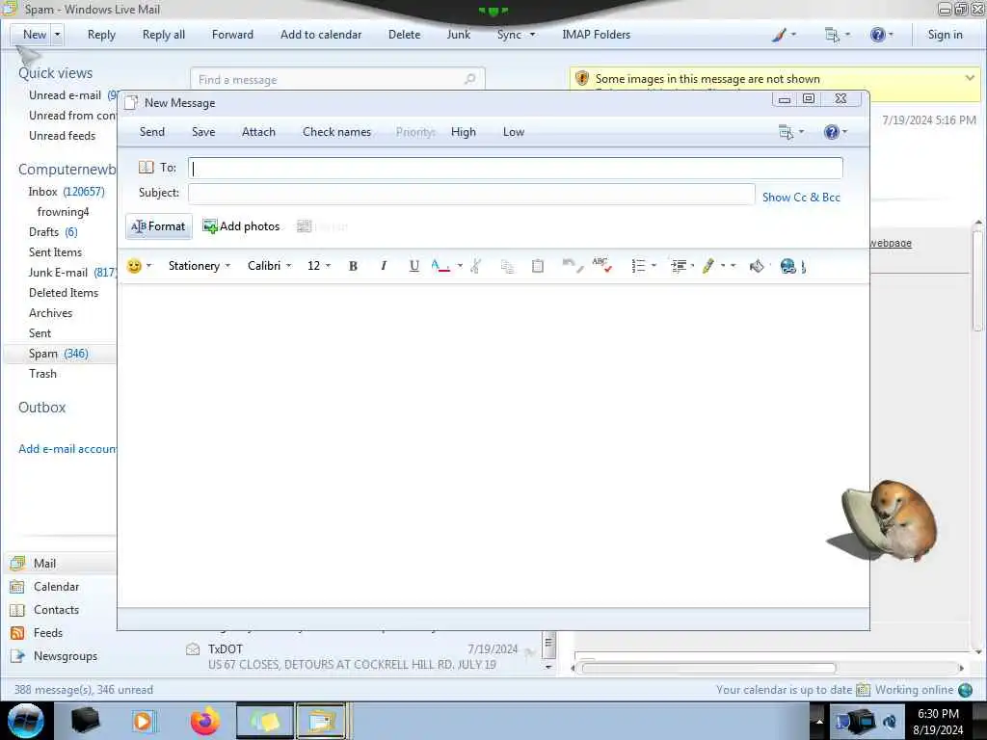Click the Find a message search box

337,79
